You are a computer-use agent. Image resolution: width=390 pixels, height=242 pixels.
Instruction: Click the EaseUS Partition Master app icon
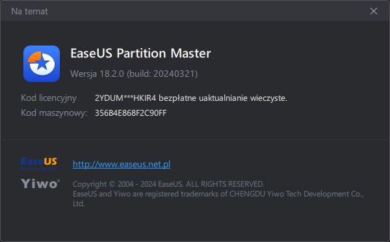coord(42,64)
